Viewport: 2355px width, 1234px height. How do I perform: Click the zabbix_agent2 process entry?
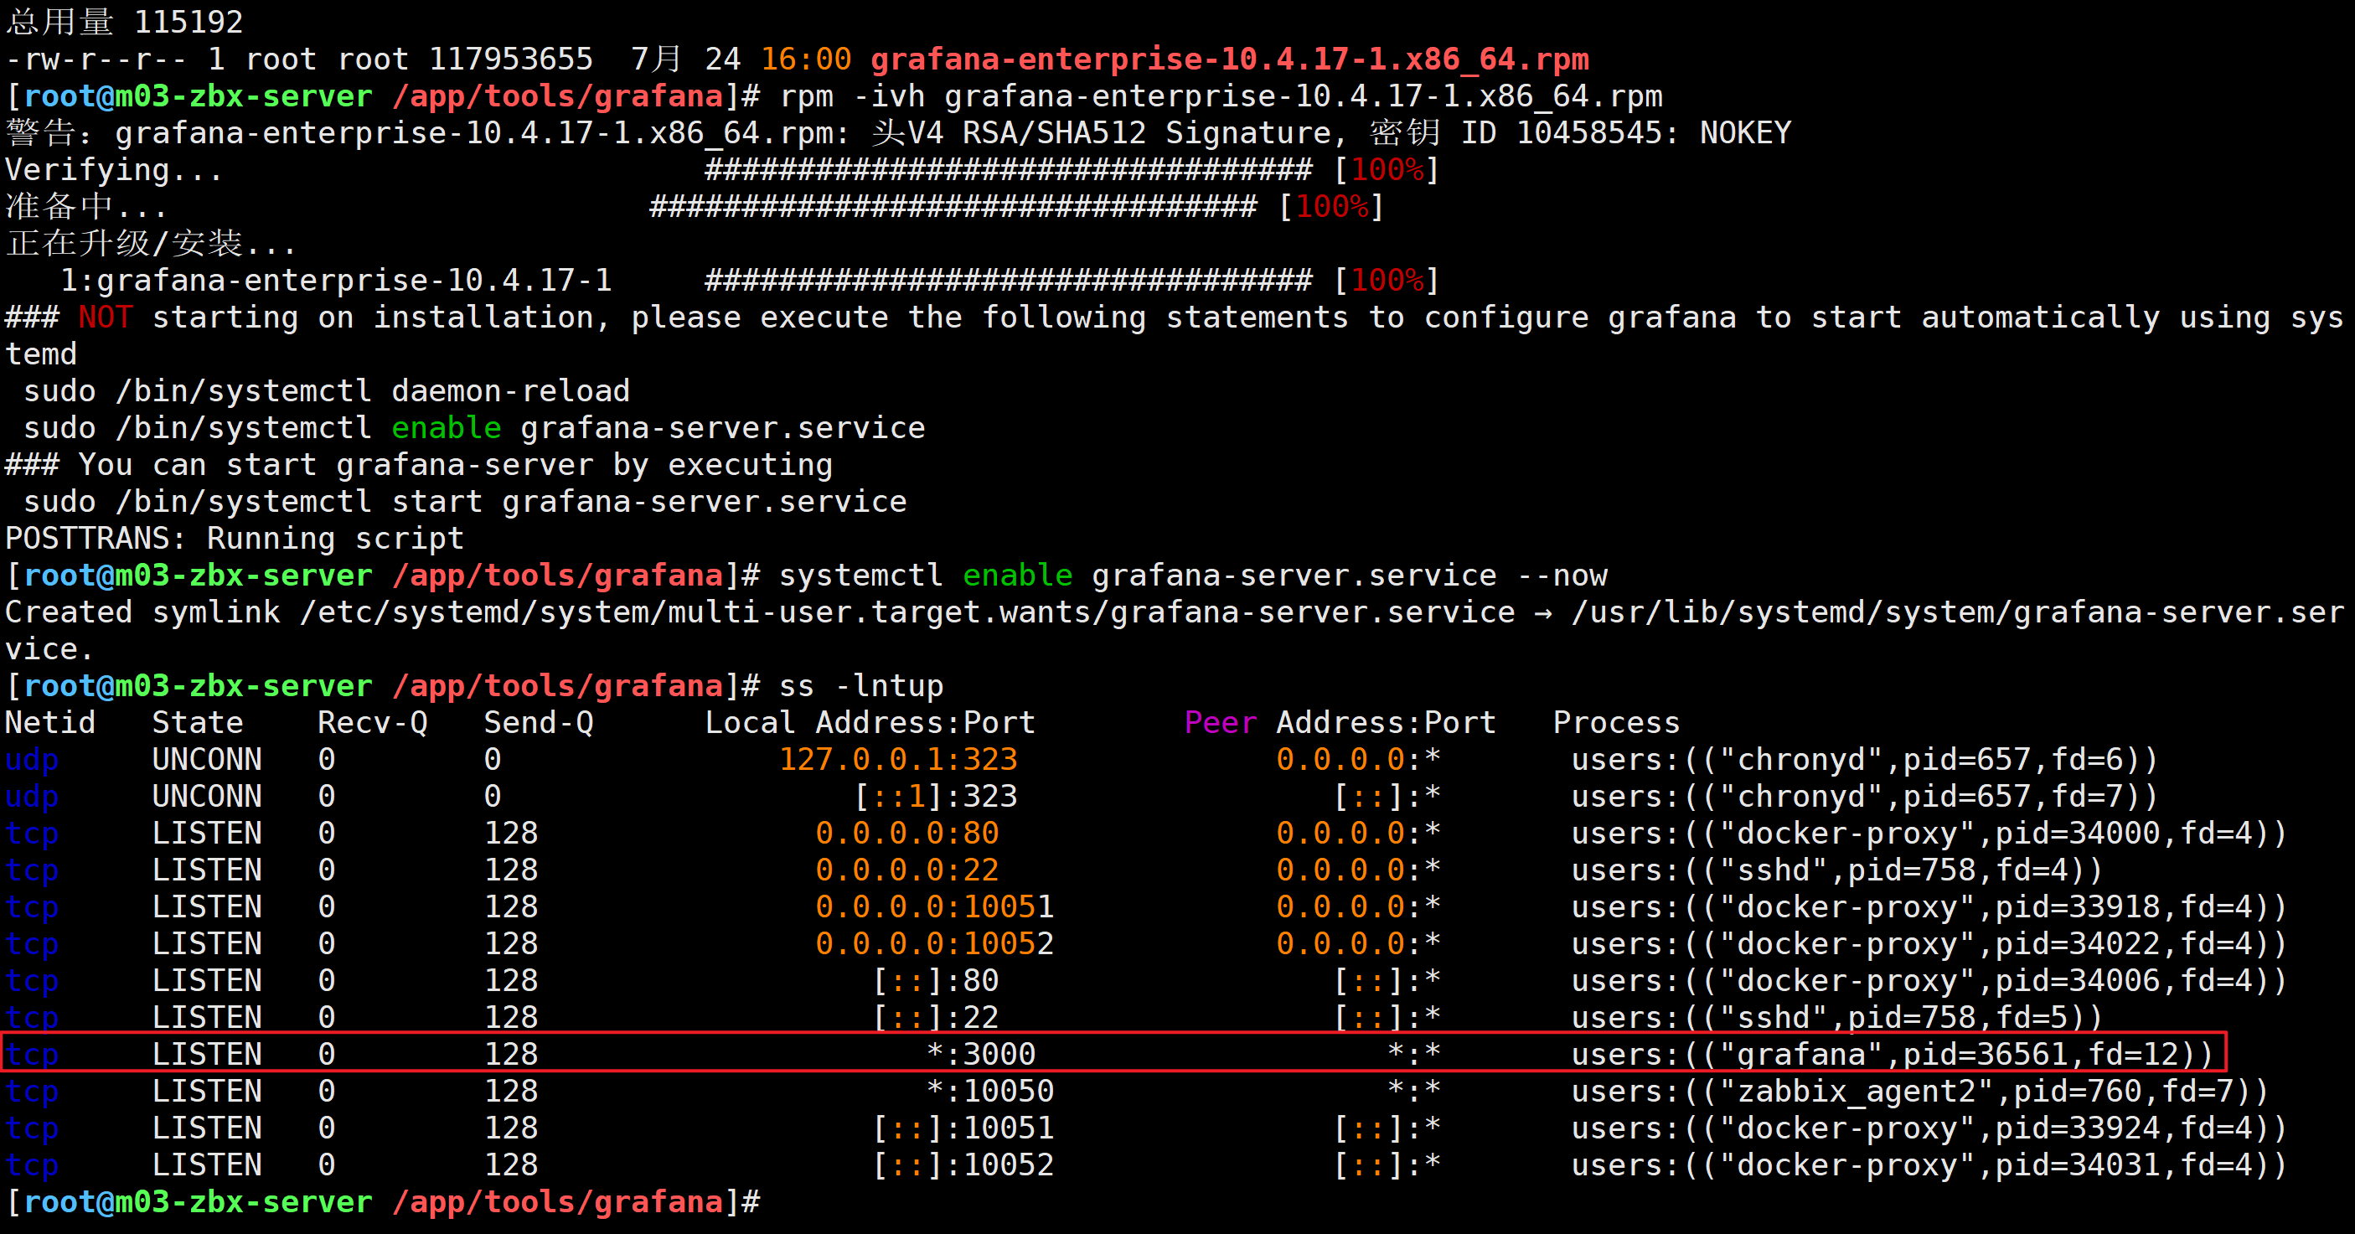pyautogui.click(x=1920, y=1092)
